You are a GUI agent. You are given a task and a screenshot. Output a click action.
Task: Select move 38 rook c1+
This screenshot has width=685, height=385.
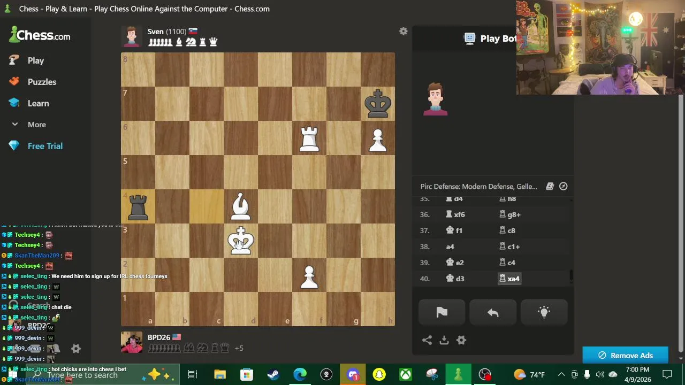click(x=509, y=247)
